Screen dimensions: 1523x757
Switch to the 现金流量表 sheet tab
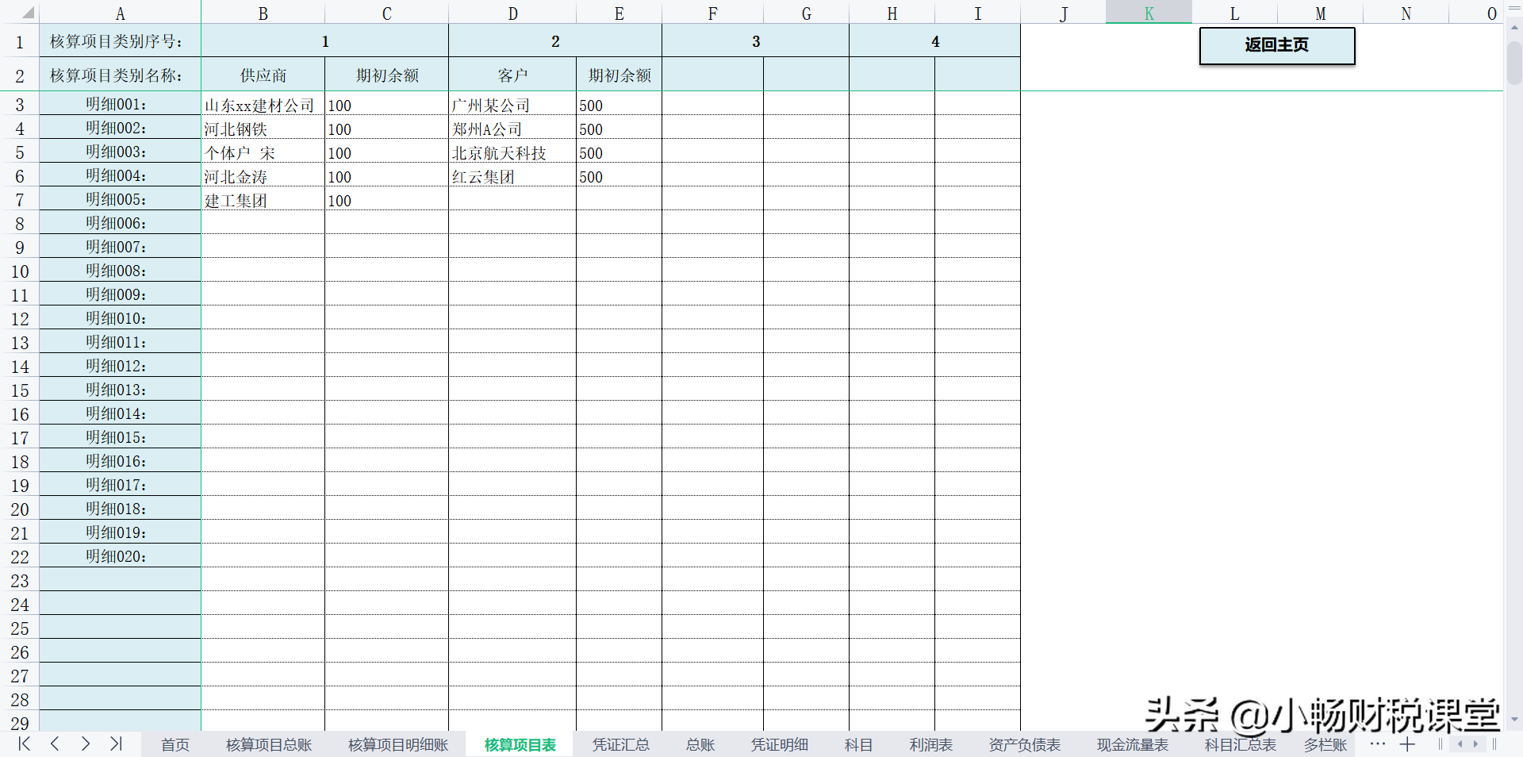(x=1133, y=745)
